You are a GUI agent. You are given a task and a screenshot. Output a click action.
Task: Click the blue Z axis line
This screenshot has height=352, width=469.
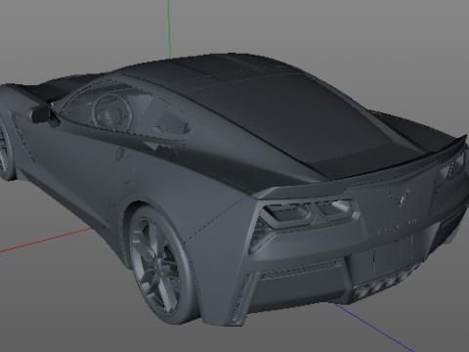373,328
